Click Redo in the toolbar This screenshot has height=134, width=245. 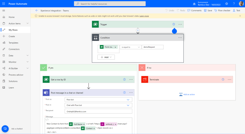[x=181, y=10]
